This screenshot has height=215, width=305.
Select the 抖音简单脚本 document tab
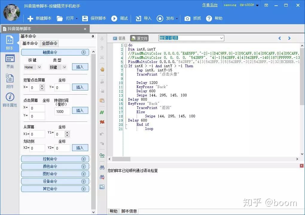(45, 29)
